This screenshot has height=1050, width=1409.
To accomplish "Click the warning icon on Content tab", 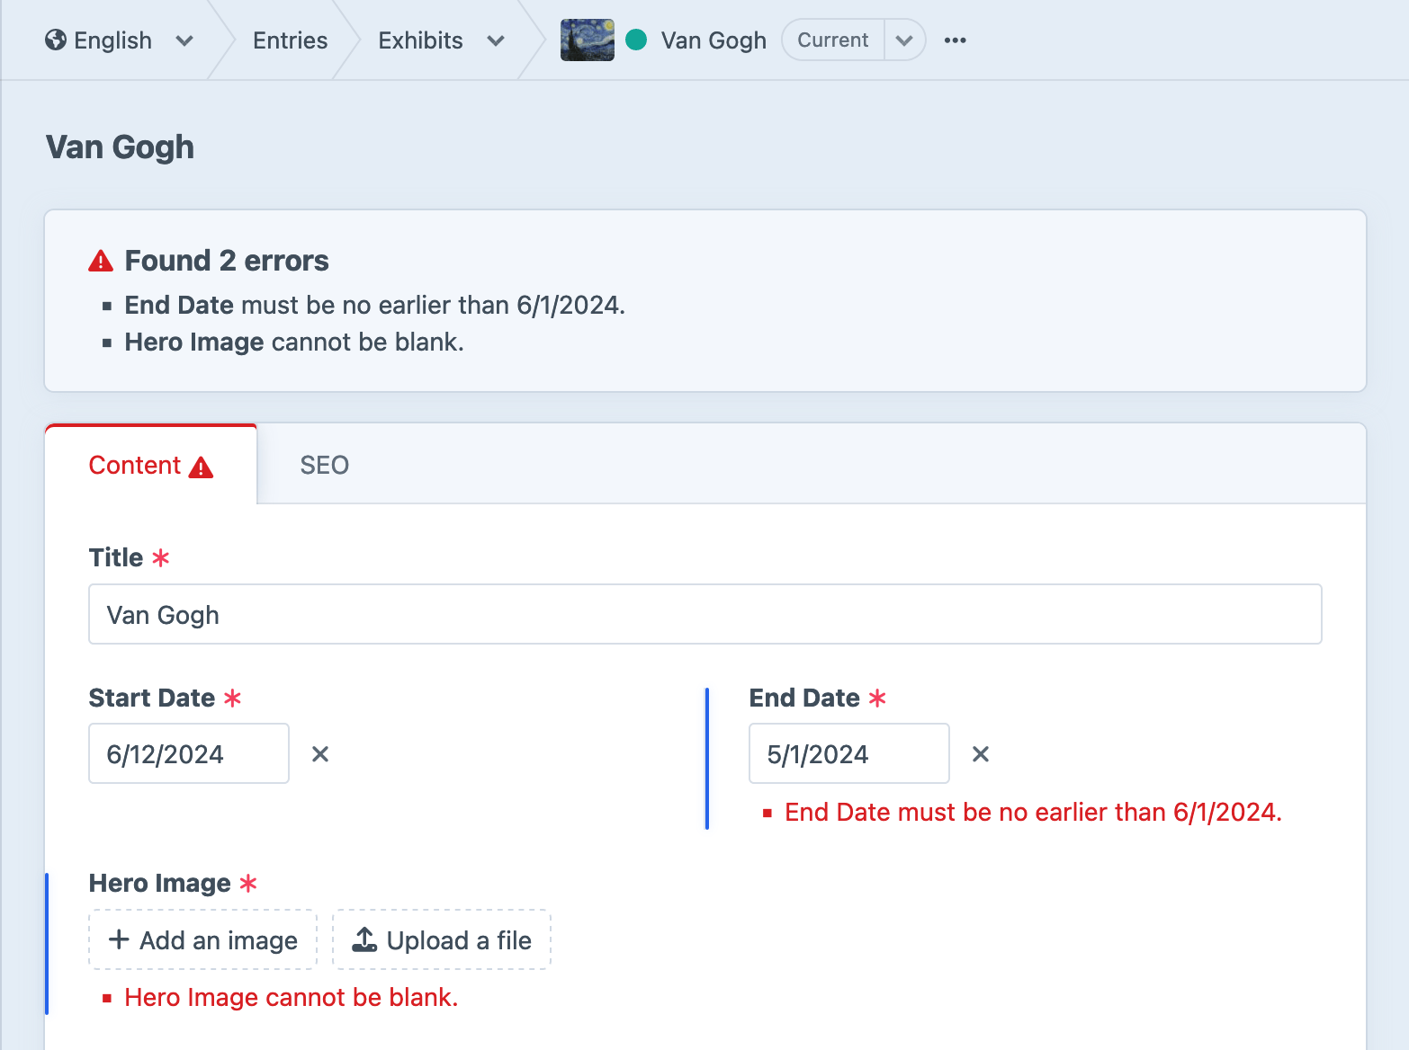I will [201, 467].
